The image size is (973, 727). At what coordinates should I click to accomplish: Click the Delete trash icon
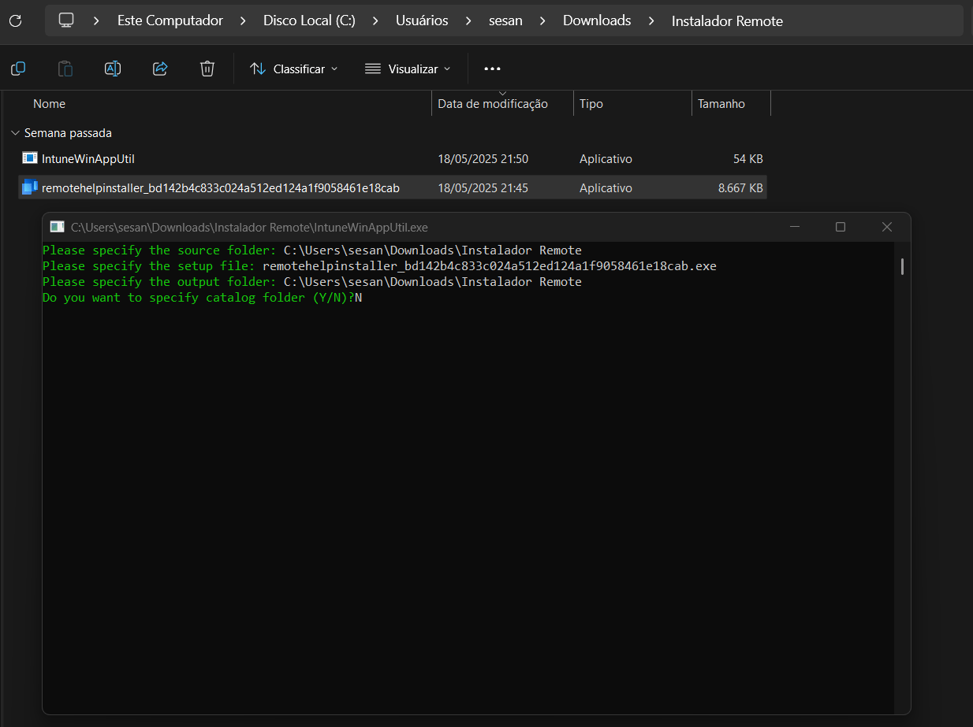pyautogui.click(x=207, y=69)
